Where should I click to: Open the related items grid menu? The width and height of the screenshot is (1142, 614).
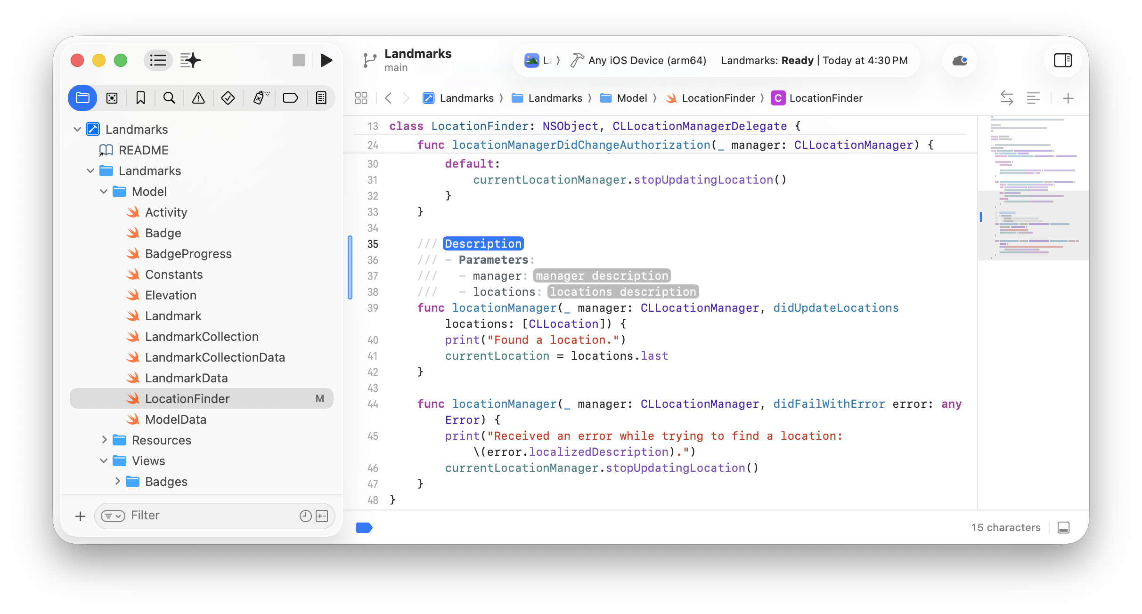(x=361, y=97)
